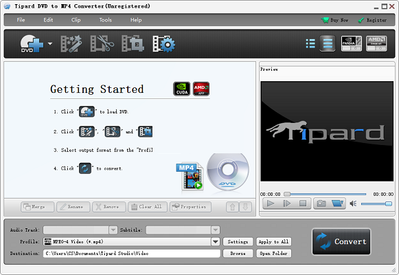Switch to simple list view mode
The width and height of the screenshot is (399, 275).
point(328,44)
